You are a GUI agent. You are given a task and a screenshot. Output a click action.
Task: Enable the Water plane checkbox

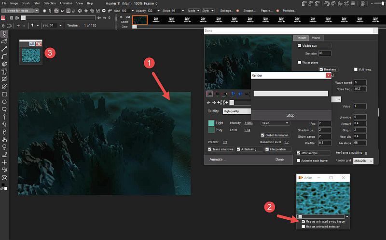[x=300, y=62]
